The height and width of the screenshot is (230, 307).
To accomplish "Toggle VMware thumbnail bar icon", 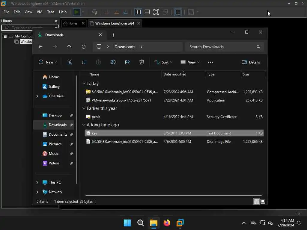I will tap(147, 12).
